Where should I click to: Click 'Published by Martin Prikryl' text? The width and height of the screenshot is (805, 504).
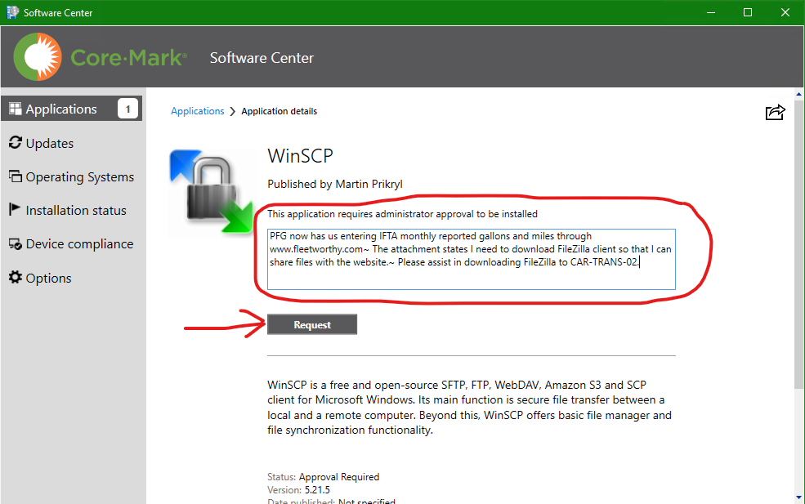coord(335,185)
